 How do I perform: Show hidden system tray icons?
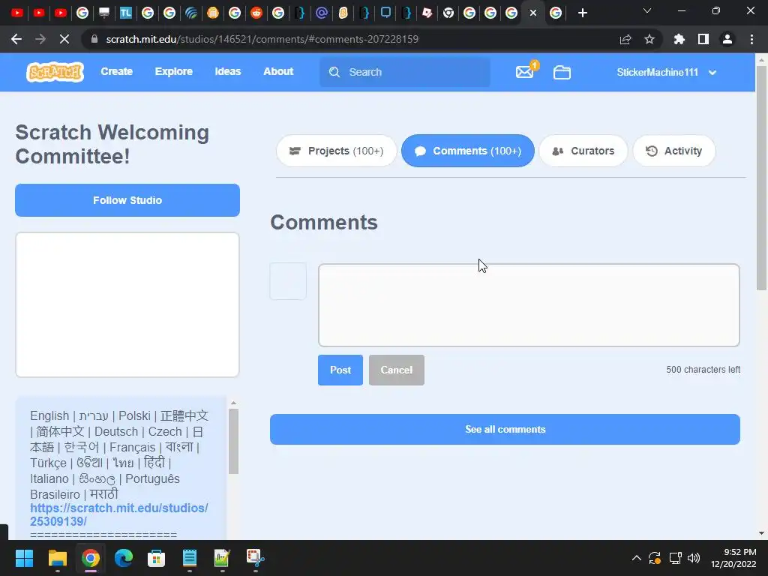(636, 558)
